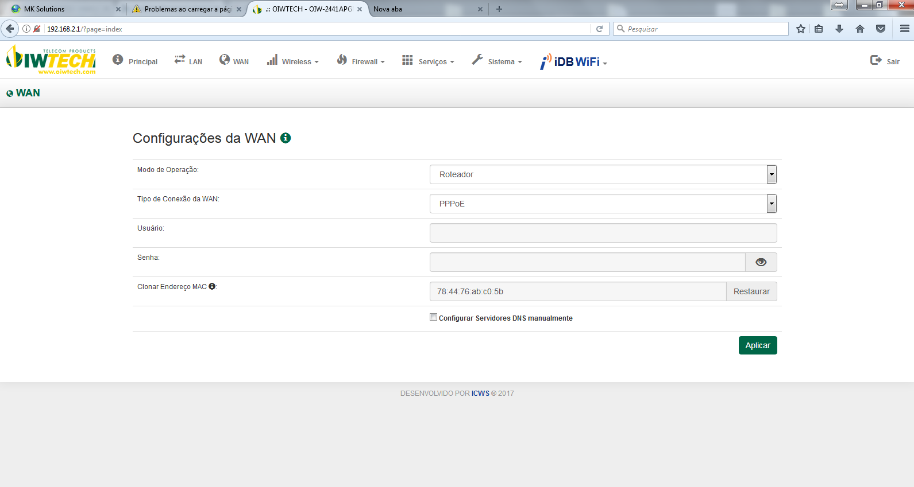Click the Senha password field
Screen dimensions: 914x487
click(588, 262)
